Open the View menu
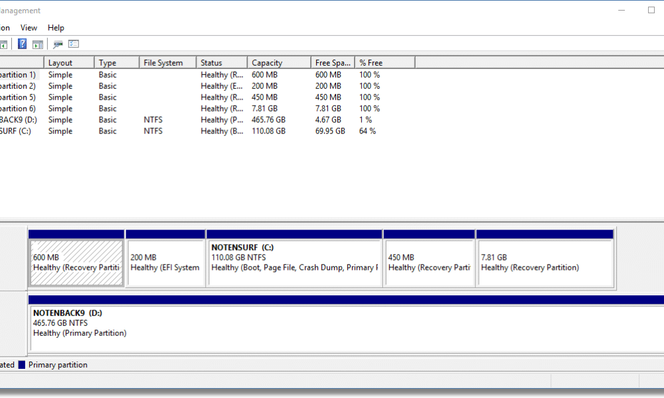 29,27
